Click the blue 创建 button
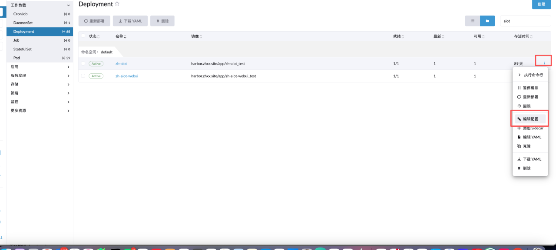This screenshot has height=250, width=556. point(541,4)
